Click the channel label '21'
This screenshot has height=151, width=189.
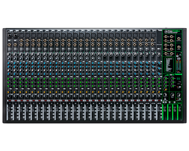pyautogui.click(x=129, y=103)
